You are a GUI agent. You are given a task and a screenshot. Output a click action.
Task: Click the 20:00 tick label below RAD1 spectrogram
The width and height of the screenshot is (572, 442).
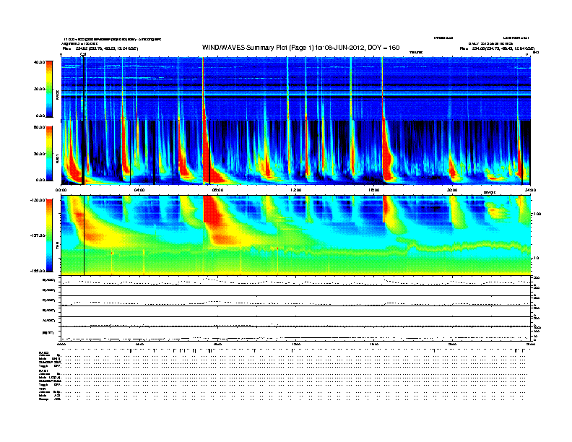pos(452,190)
